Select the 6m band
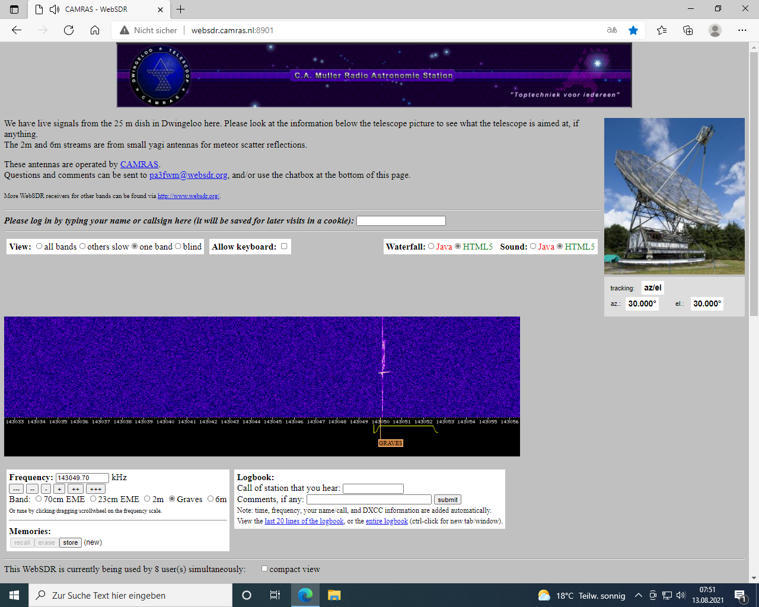 [x=211, y=499]
